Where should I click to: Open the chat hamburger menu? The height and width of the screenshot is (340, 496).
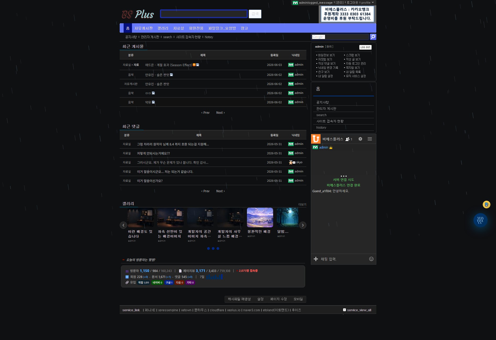click(x=370, y=139)
